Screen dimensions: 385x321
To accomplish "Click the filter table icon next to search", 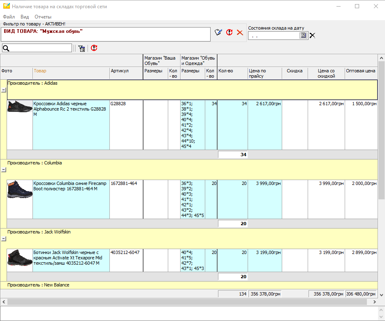I will tap(81, 48).
